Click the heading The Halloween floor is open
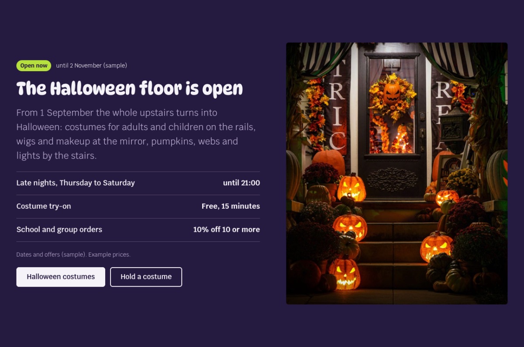The height and width of the screenshot is (347, 524). (x=129, y=89)
